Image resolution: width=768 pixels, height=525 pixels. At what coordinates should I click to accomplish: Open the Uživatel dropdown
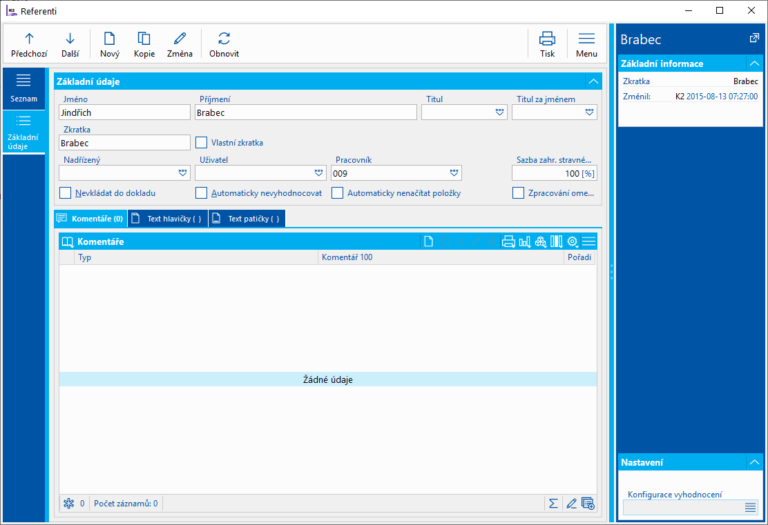pos(318,173)
